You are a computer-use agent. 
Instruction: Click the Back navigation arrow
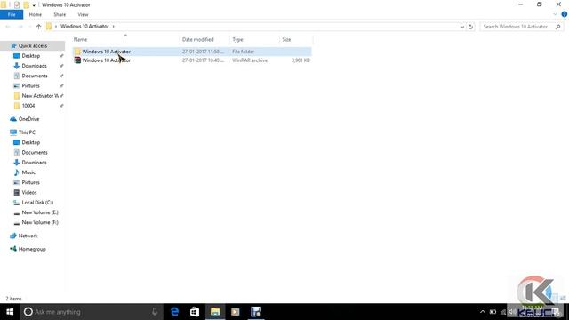[x=8, y=27]
